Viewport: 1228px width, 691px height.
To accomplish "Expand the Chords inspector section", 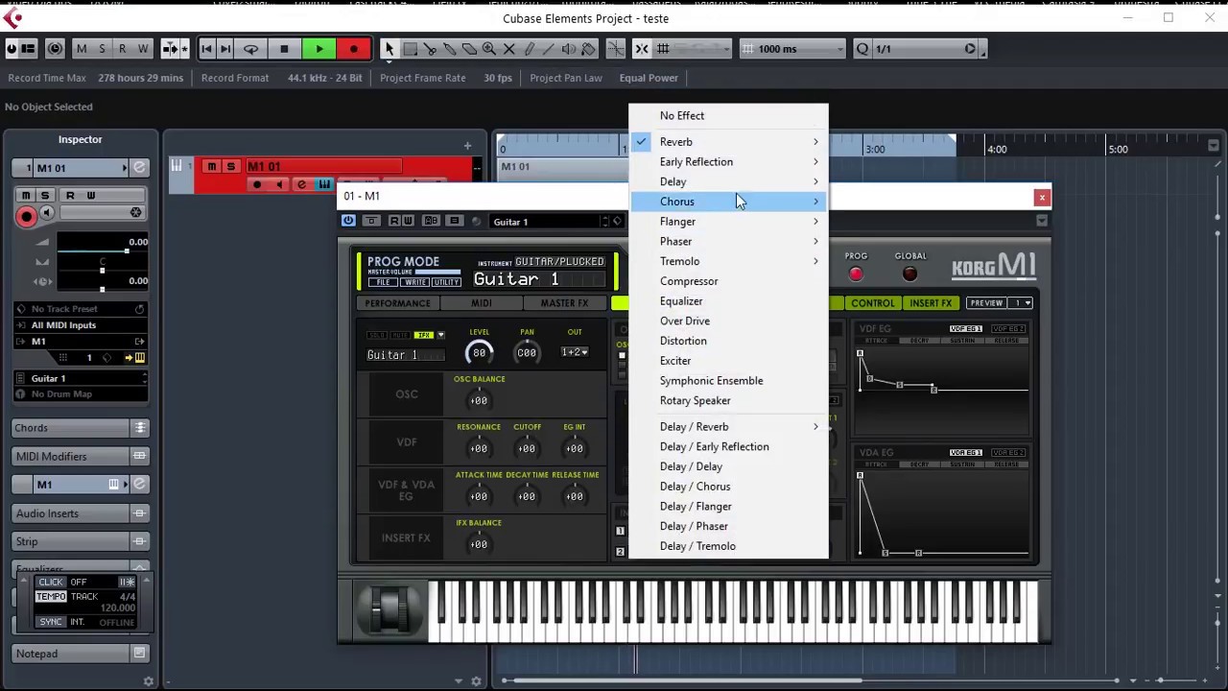I will click(80, 428).
